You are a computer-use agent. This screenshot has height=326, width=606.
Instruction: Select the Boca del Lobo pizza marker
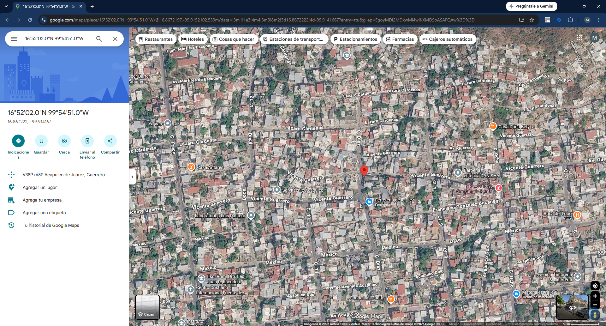click(x=577, y=215)
